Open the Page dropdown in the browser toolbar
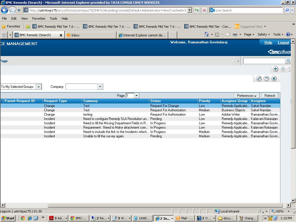Viewport: 296px width, 222px height. [249, 34]
